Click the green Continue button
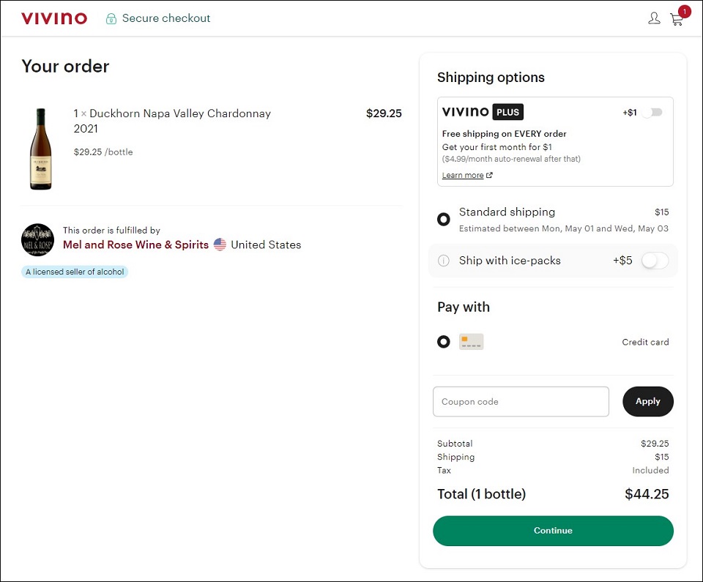Image resolution: width=703 pixels, height=582 pixels. point(553,531)
